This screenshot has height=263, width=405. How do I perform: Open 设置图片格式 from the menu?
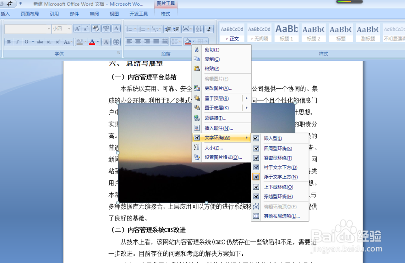[x=222, y=157]
